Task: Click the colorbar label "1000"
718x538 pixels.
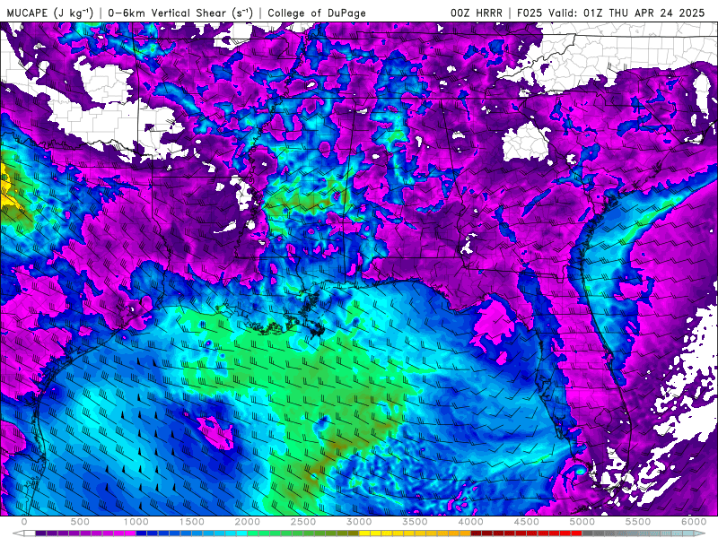Action: [136, 522]
